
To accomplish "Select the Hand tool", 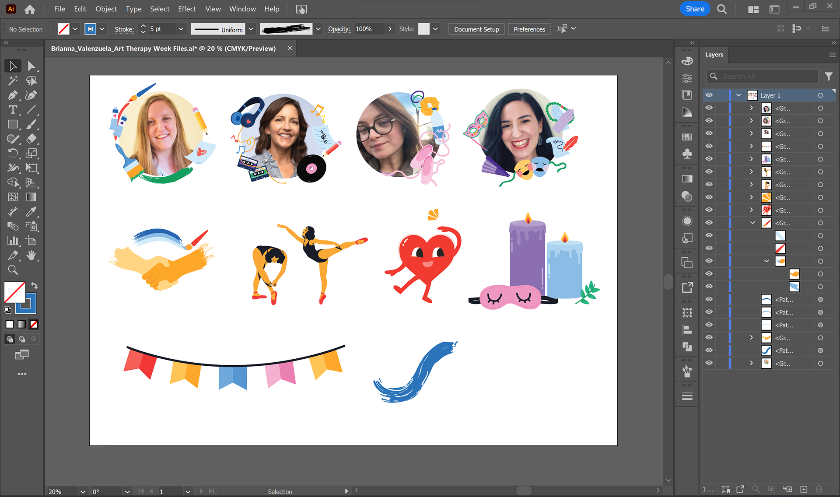I will (x=31, y=255).
